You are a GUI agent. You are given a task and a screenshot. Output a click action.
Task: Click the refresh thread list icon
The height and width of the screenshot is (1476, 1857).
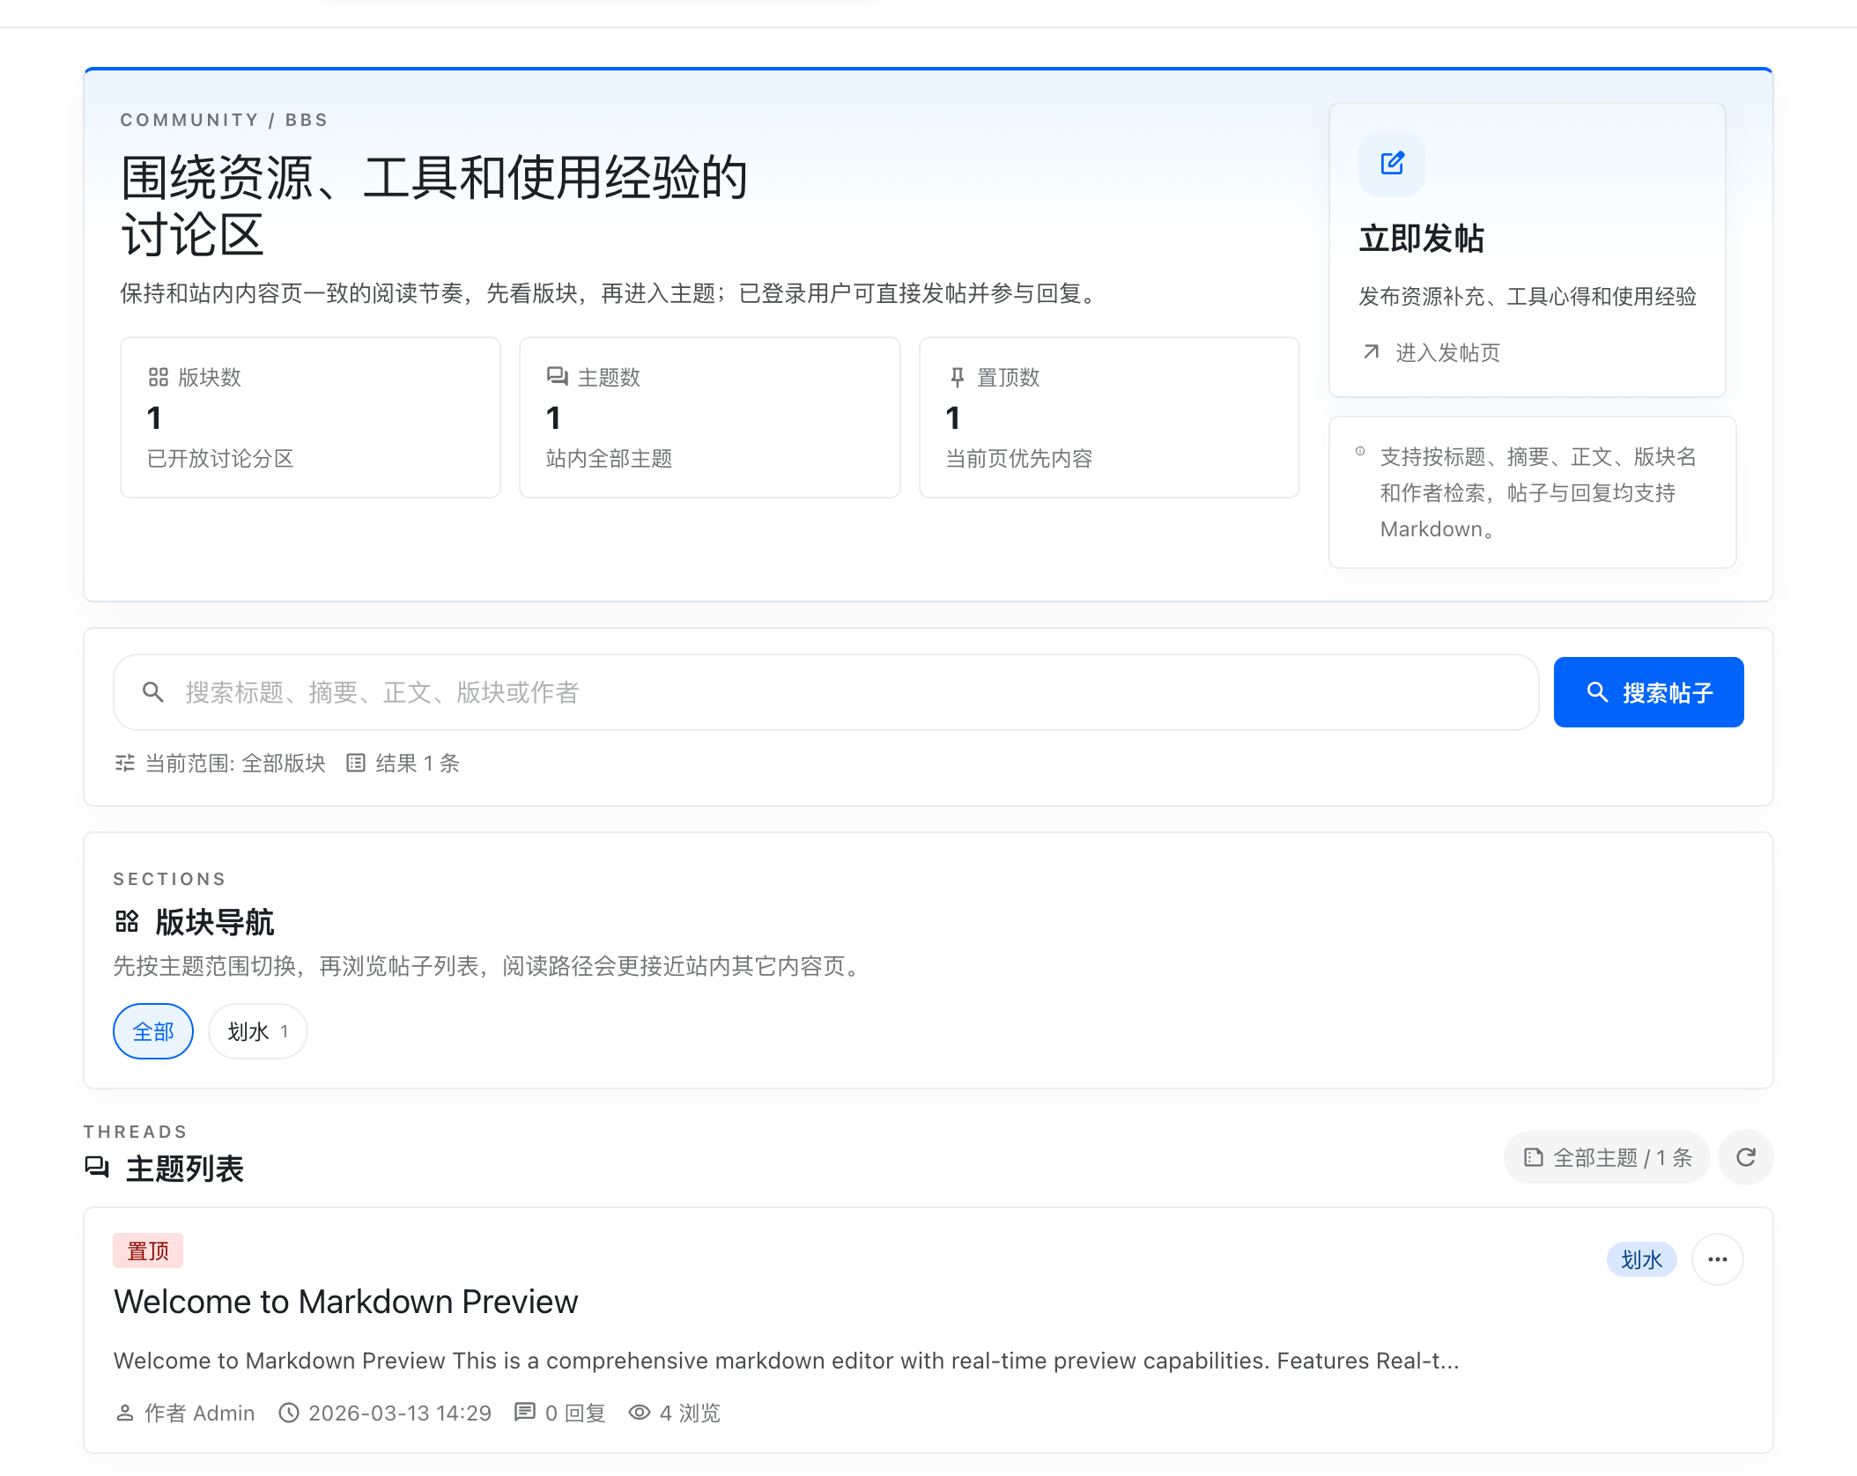pos(1745,1157)
